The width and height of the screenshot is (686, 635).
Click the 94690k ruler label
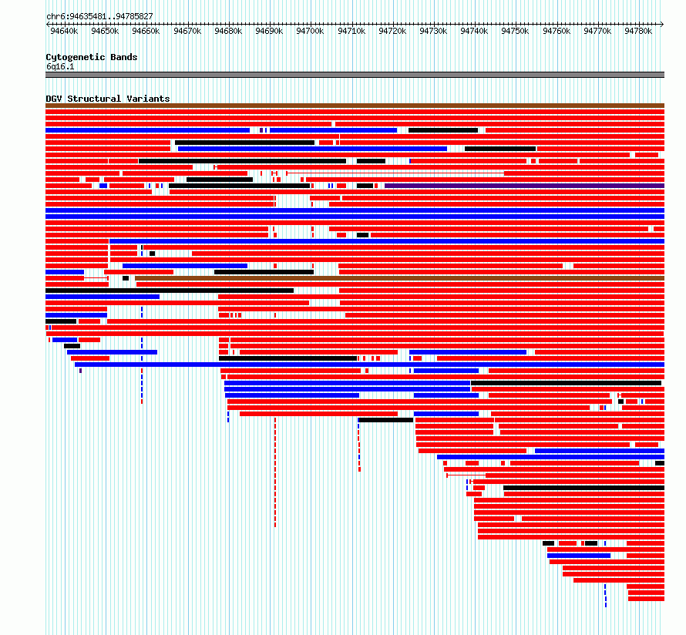(269, 31)
